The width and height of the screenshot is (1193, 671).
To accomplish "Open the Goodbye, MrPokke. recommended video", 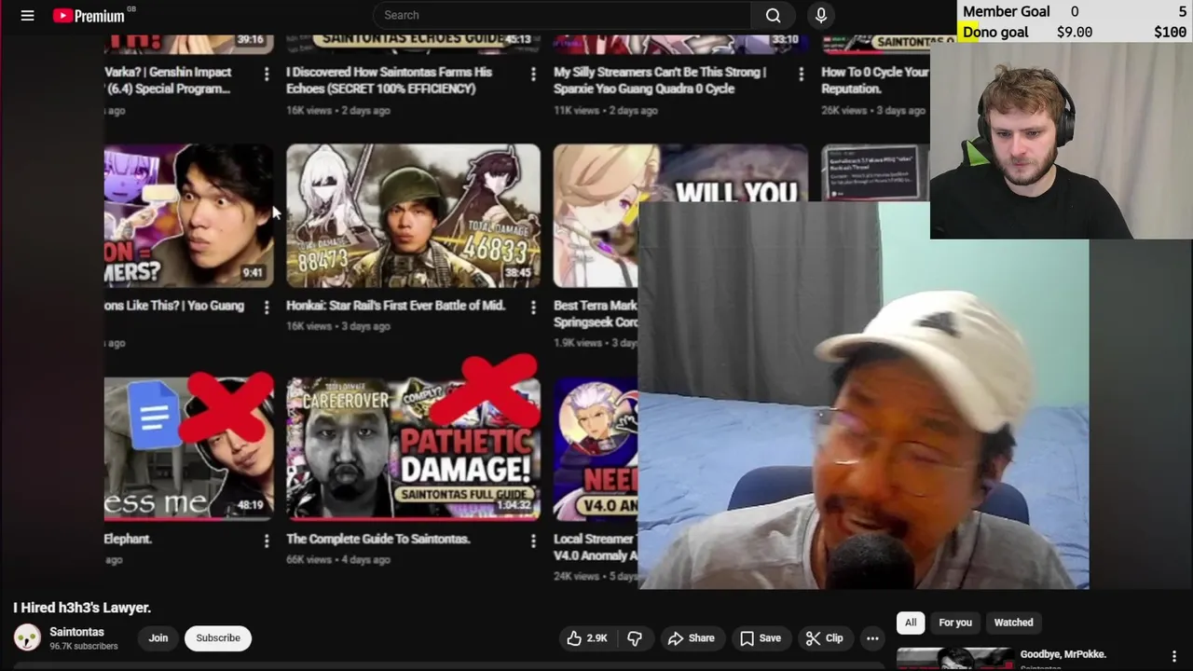I will 1063,654.
